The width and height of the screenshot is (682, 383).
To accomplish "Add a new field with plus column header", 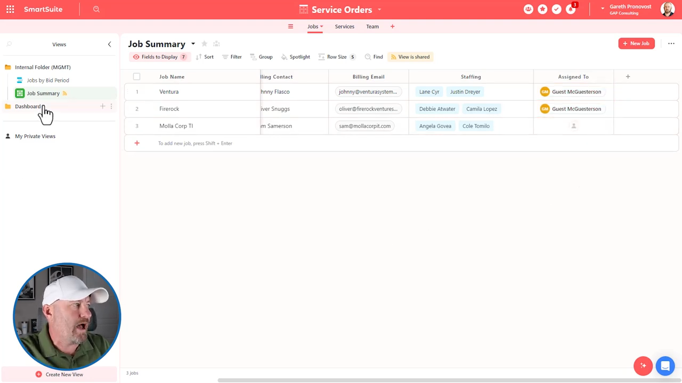I will (628, 77).
